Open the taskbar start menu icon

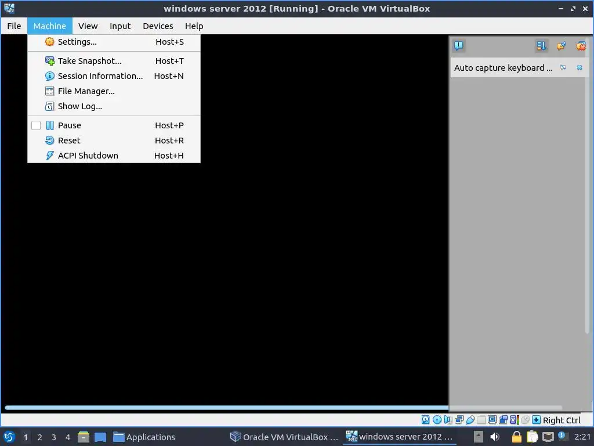9,437
